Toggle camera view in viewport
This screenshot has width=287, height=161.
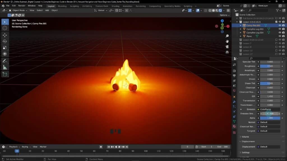click(x=227, y=47)
